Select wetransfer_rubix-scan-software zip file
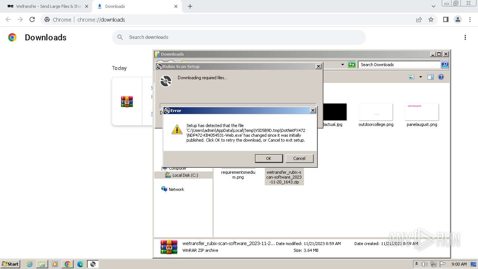 284,177
